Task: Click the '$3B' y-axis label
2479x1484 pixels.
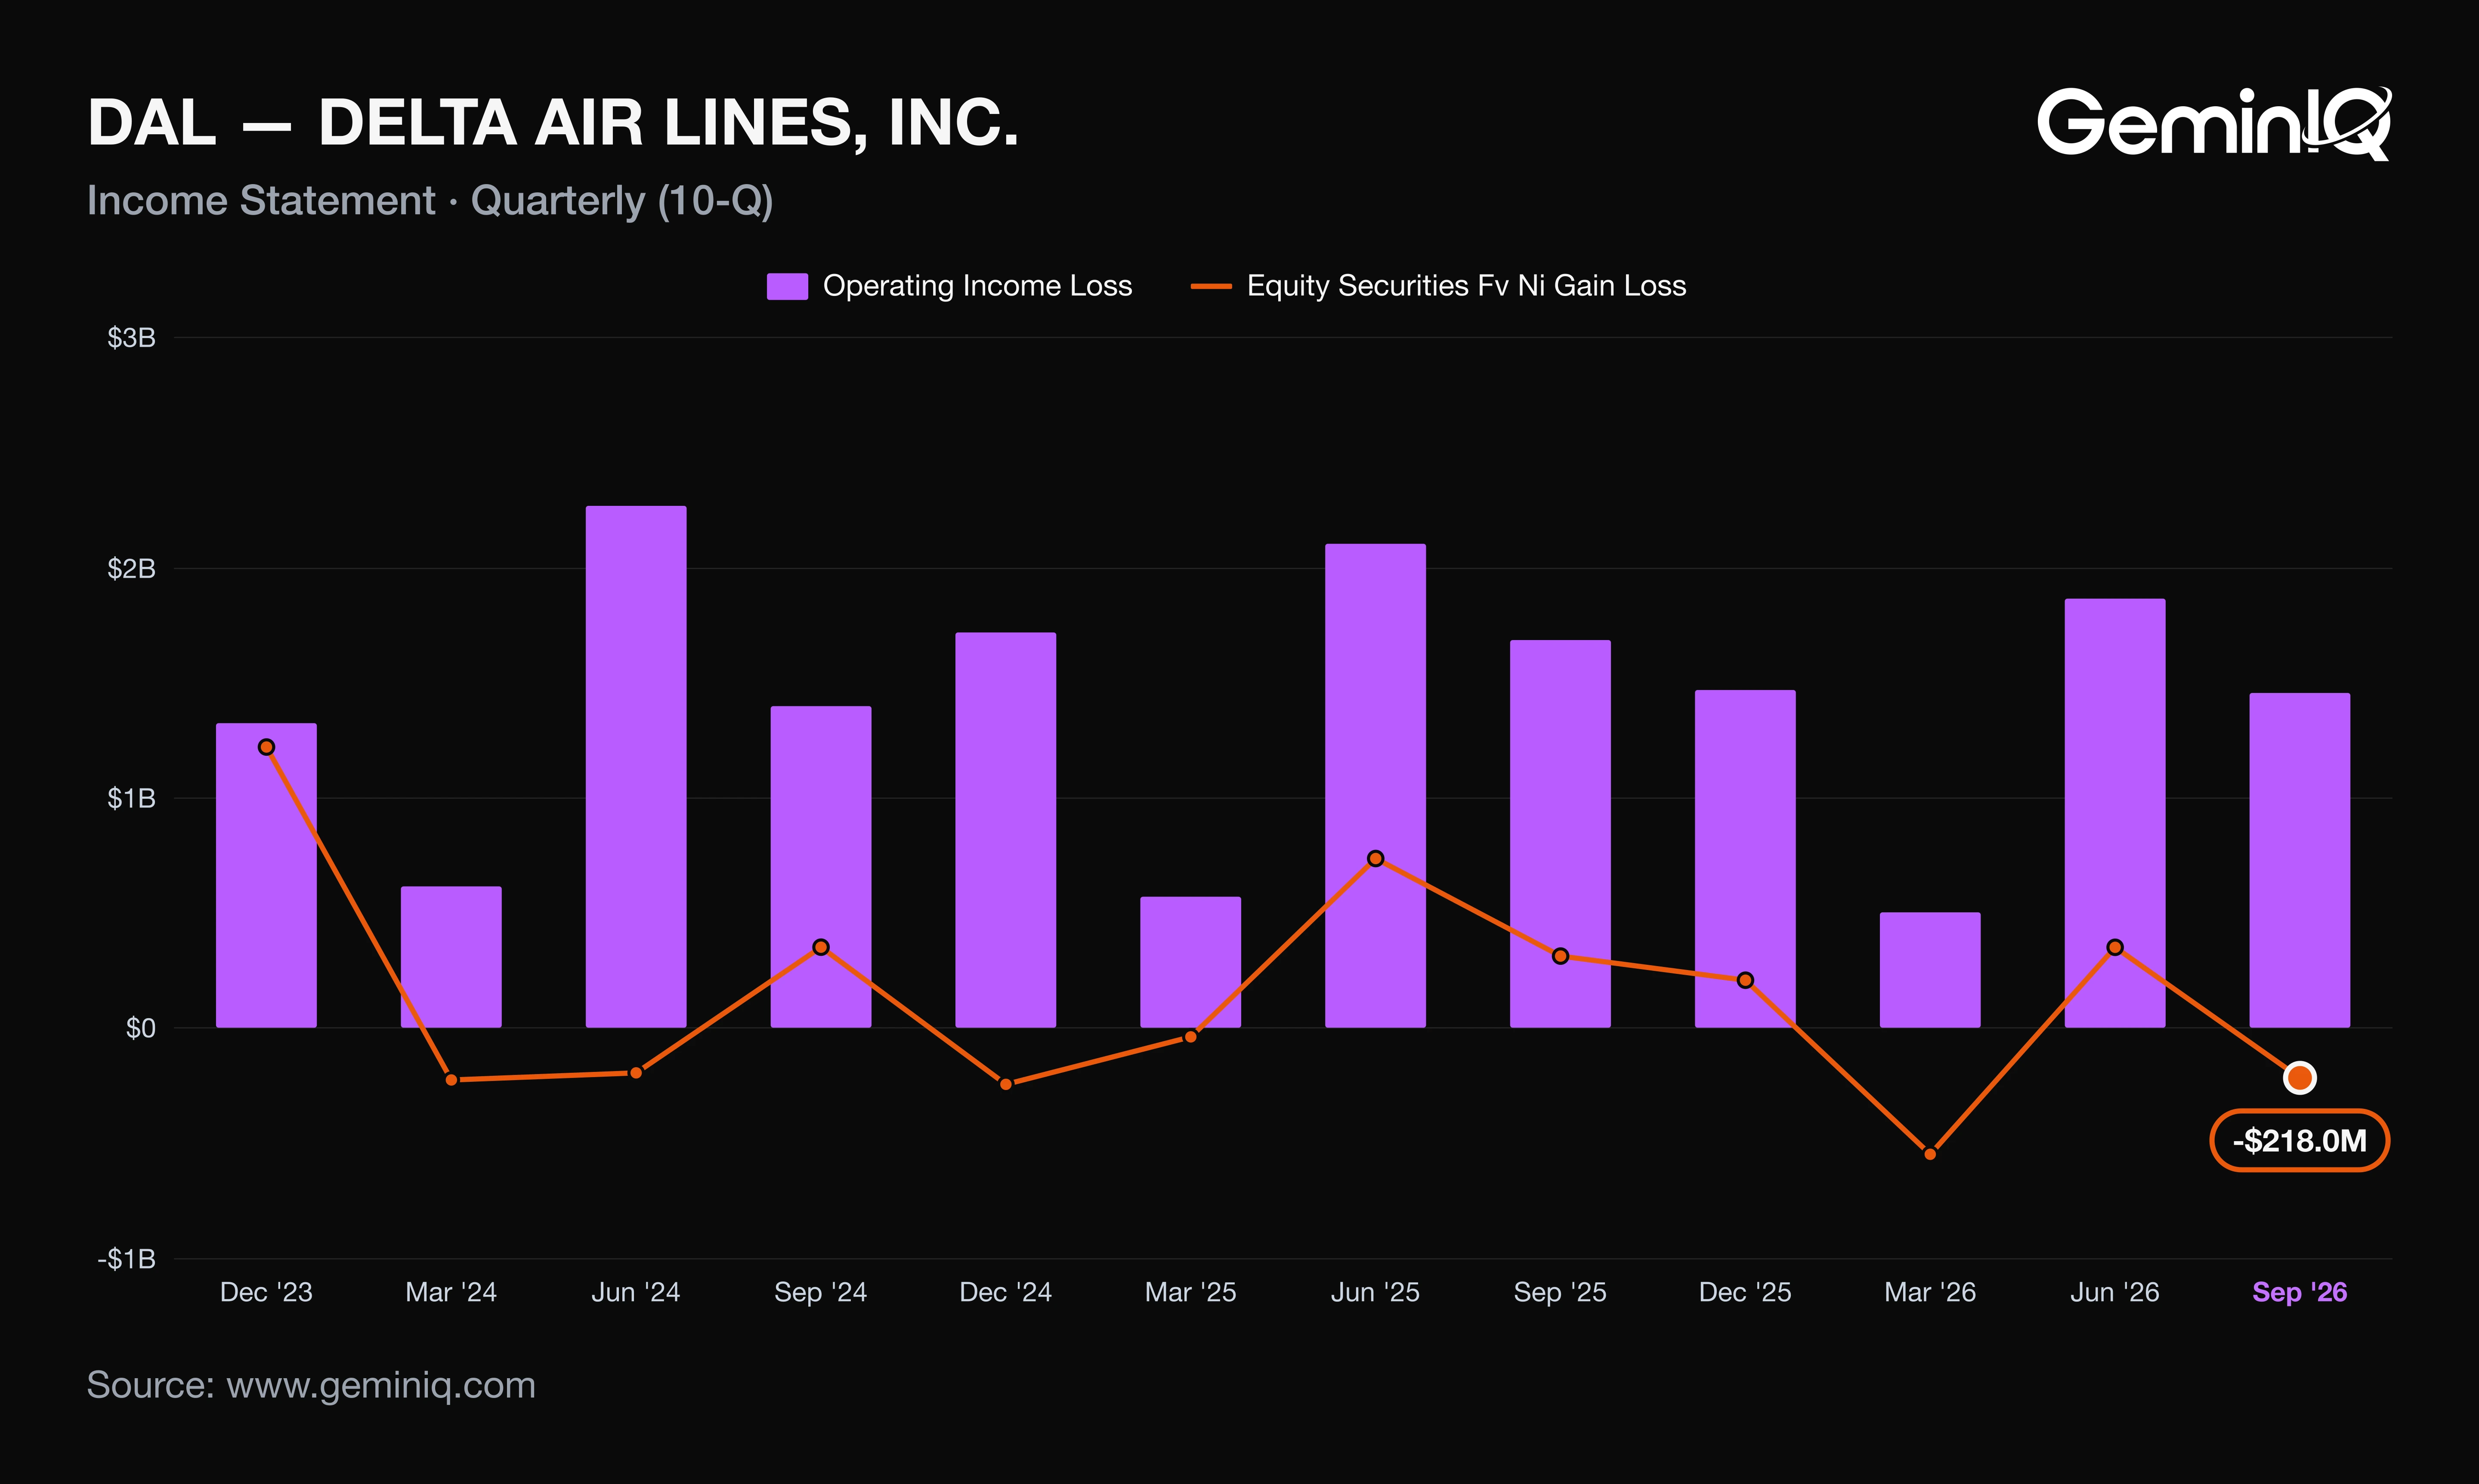Action: [132, 338]
